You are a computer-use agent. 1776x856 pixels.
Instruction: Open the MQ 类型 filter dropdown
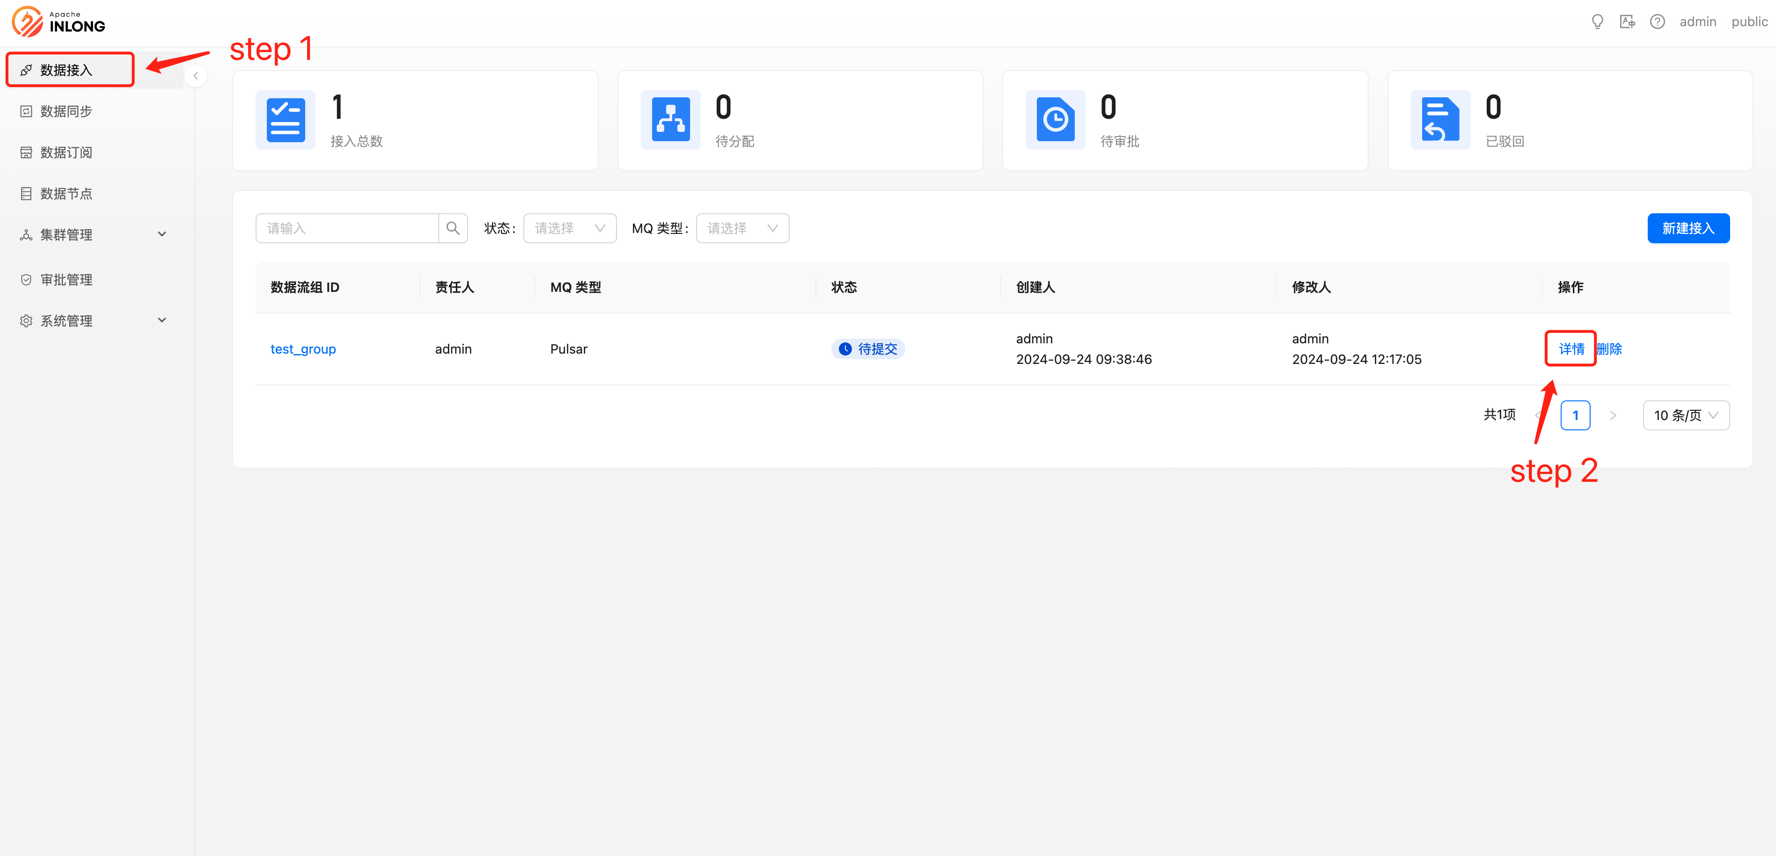point(742,228)
